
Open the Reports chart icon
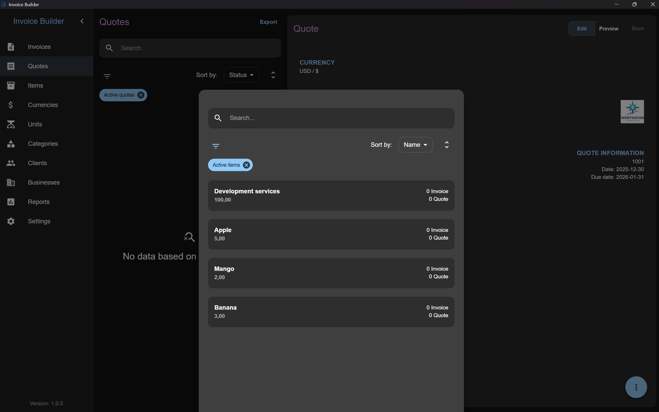point(11,202)
